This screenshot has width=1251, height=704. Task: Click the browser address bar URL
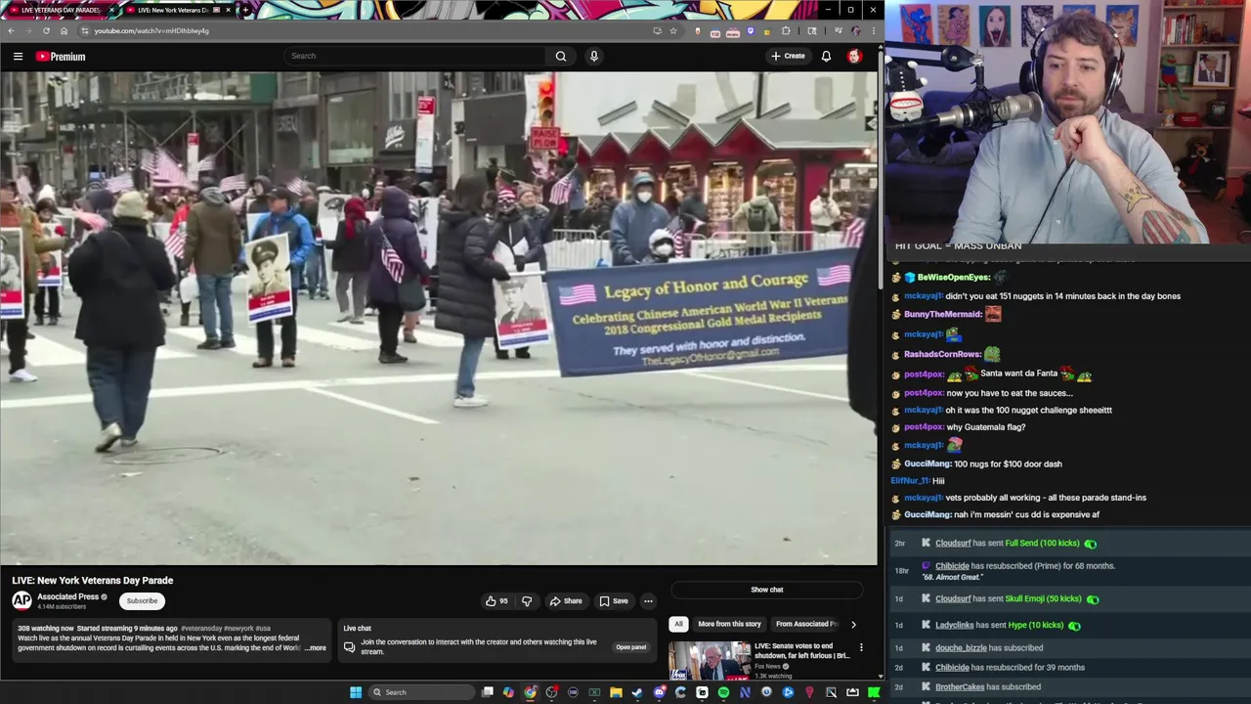pos(151,30)
